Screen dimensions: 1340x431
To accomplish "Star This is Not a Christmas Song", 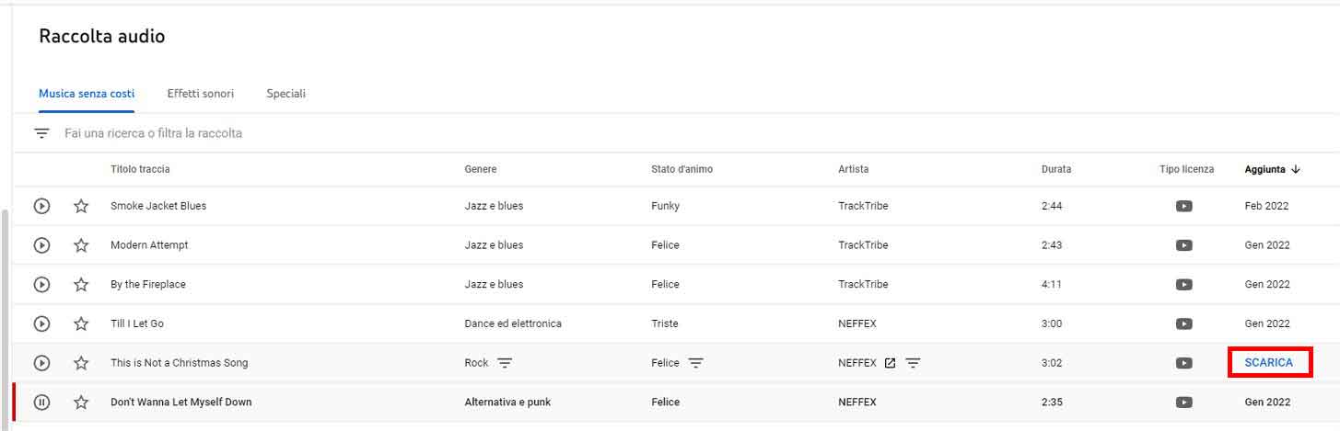I will (x=81, y=363).
